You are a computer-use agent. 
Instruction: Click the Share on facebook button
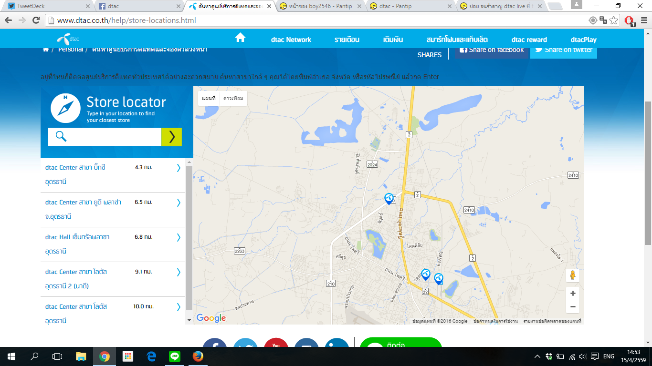tap(493, 51)
